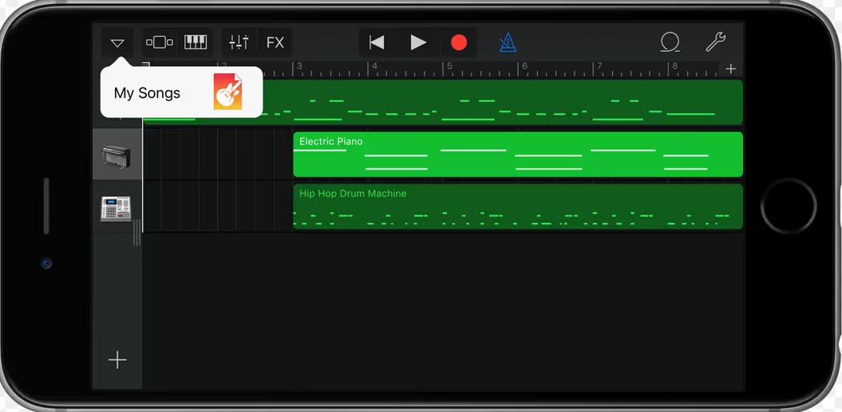Screen dimensions: 842x412
Task: Select the Hip Hop Drum Machine region
Action: point(518,206)
